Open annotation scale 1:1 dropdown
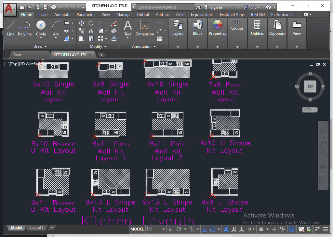 click(251, 229)
